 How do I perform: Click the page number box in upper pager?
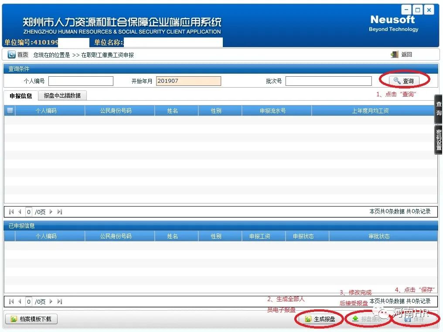pyautogui.click(x=28, y=212)
